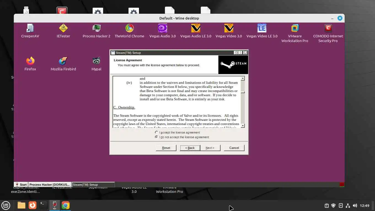Click the Next > button
This screenshot has height=211, width=375.
210,148
